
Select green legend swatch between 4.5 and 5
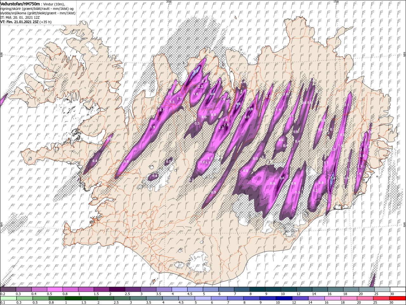click(x=187, y=298)
